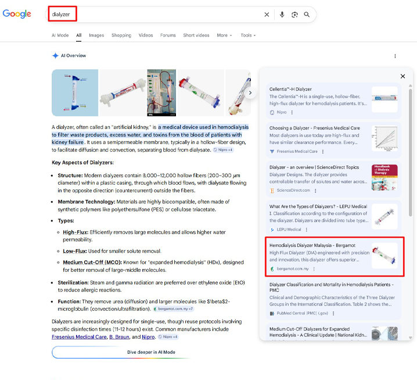Close the sources side panel
The image size is (417, 380).
[x=402, y=76]
